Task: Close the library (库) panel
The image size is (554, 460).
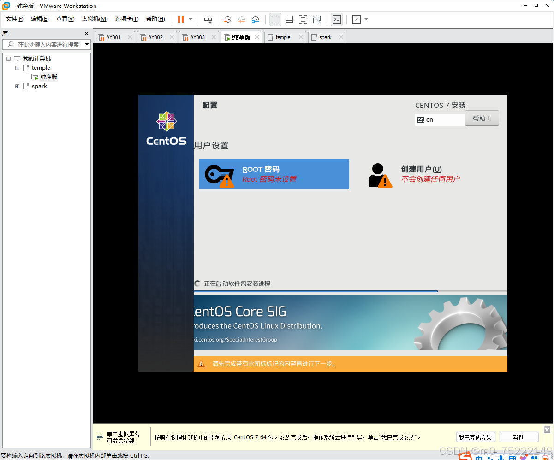Action: 87,33
